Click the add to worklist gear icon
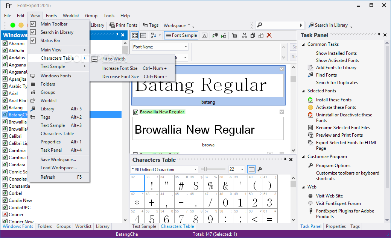The height and width of the screenshot is (238, 391). tap(215, 35)
